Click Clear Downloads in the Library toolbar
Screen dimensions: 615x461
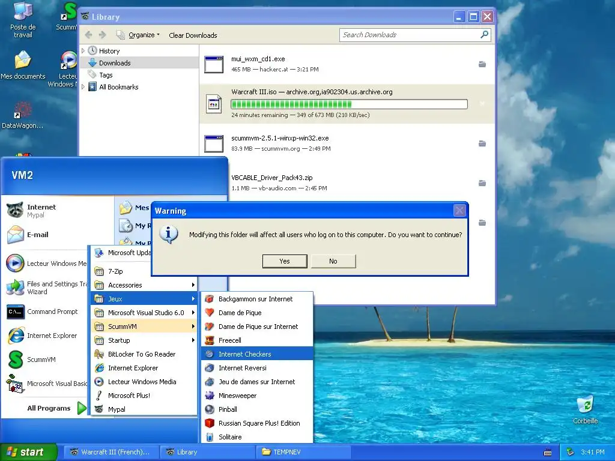pyautogui.click(x=193, y=35)
